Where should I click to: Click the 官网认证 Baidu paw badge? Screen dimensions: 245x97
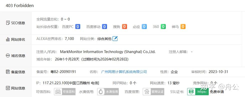point(153,92)
